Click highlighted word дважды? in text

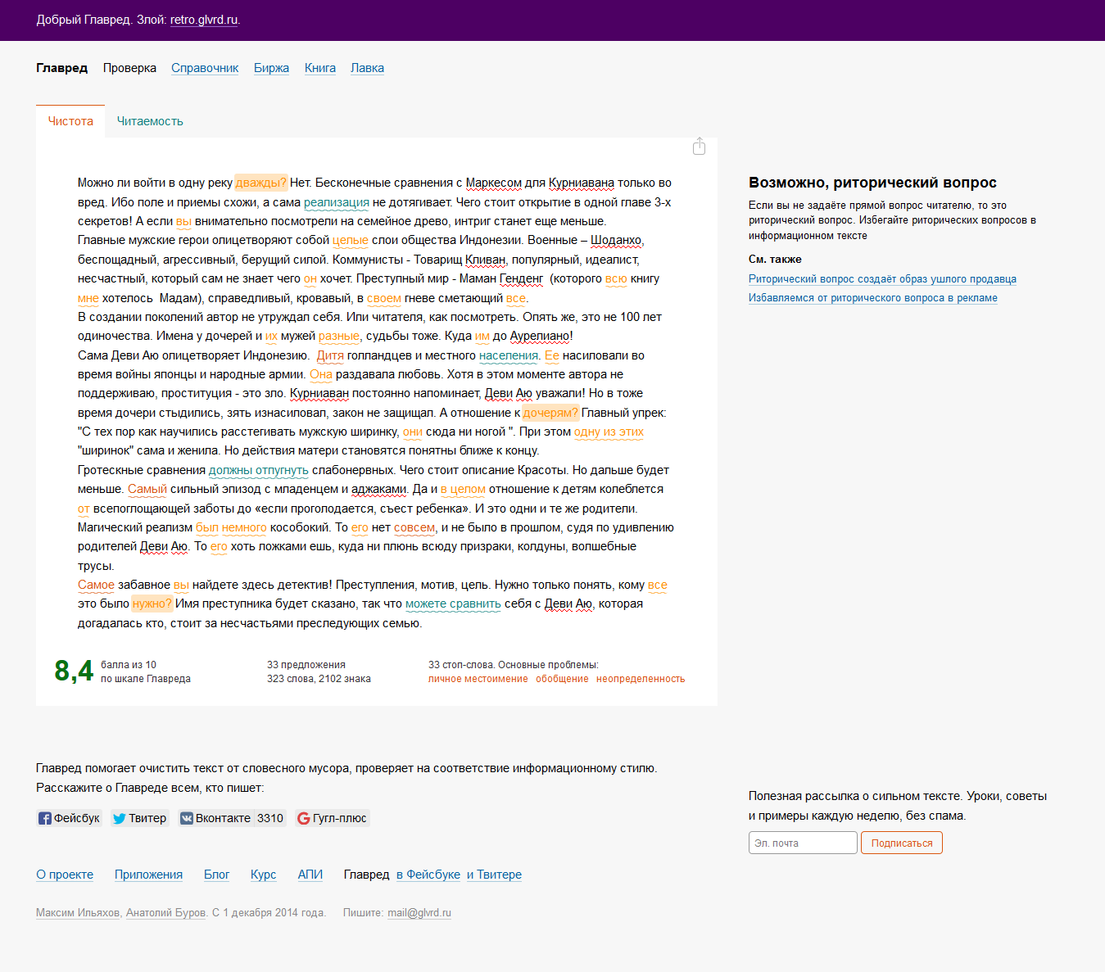260,183
